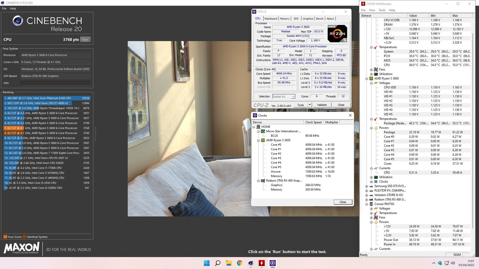Screen dimensions: 479x269
Task: Open File Explorer from the taskbar
Action: click(228, 263)
